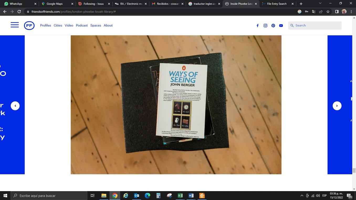Viewport: 356px width, 200px height.
Task: Bookmark this page with the star
Action: coord(328,12)
